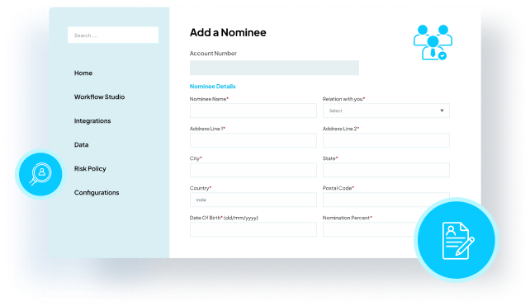Click the Address Line 2 field
530x306 pixels.
pos(386,140)
